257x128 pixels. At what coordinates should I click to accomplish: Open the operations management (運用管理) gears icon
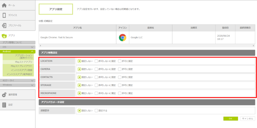coord(4,95)
